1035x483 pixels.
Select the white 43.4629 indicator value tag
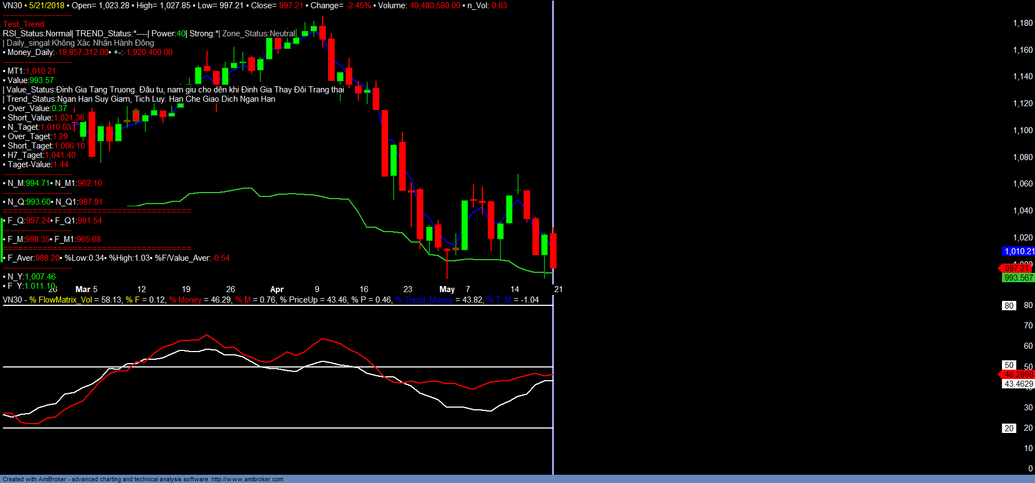(1018, 384)
